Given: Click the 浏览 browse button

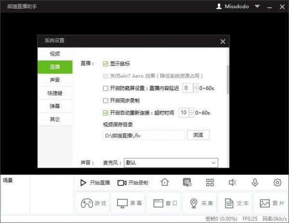Looking at the screenshot, I should tap(198, 135).
